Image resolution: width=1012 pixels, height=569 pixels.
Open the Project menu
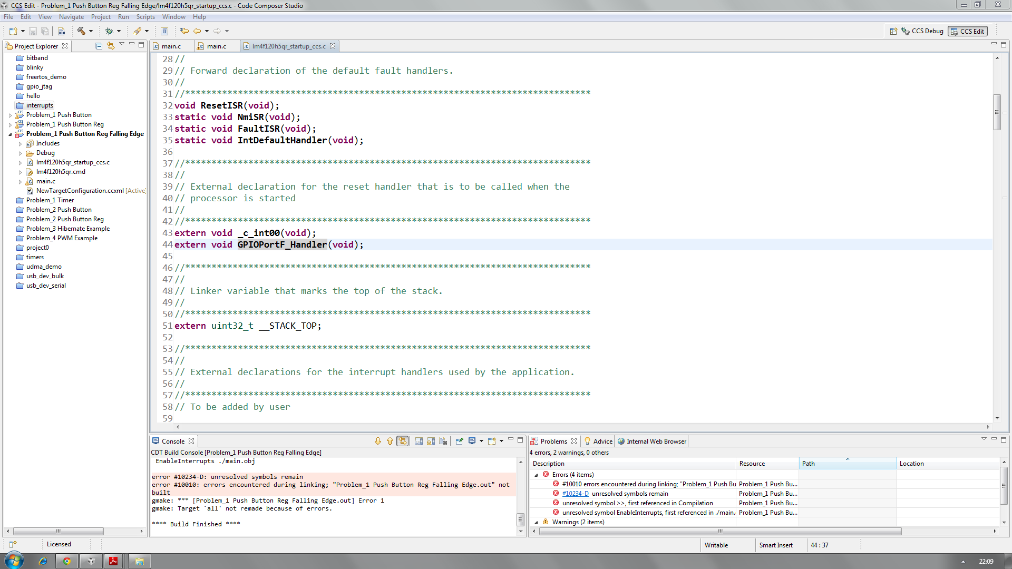click(101, 17)
